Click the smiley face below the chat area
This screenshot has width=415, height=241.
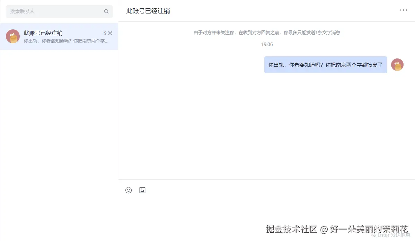tap(128, 190)
